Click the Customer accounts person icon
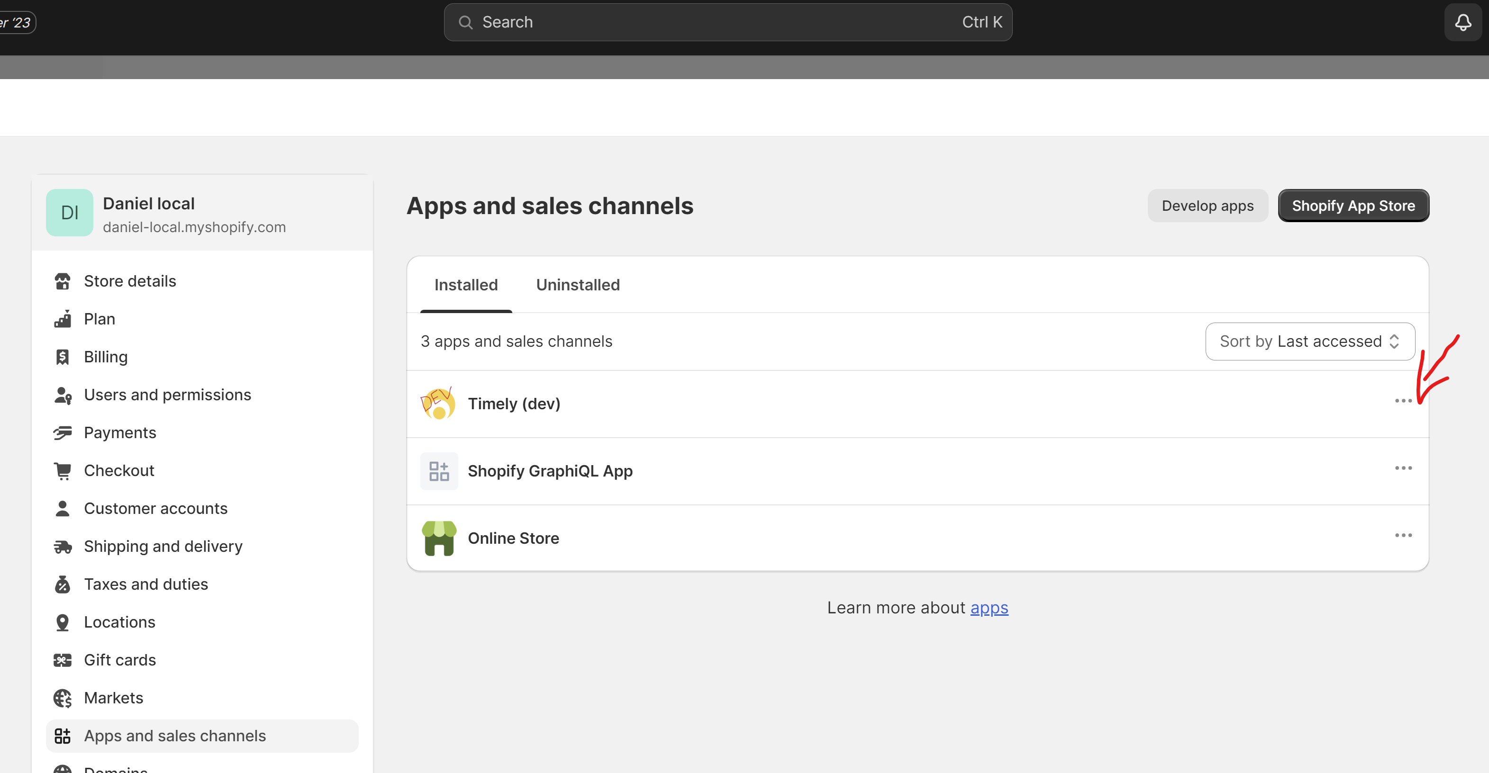1489x773 pixels. tap(63, 508)
